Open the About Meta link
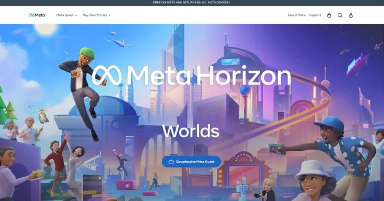 (296, 15)
